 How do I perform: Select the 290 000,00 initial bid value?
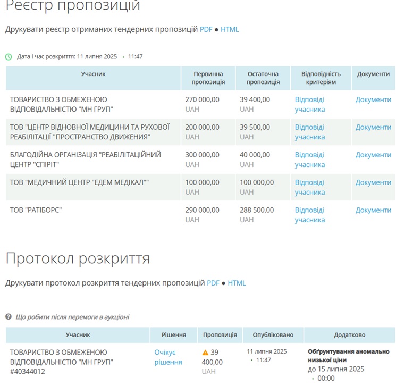202,210
